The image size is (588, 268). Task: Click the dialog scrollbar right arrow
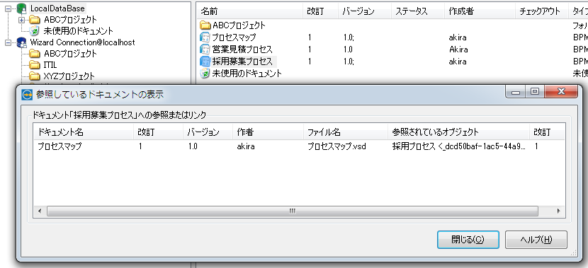coord(559,211)
